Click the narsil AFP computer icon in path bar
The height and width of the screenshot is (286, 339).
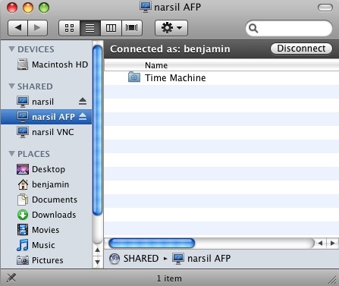point(178,259)
